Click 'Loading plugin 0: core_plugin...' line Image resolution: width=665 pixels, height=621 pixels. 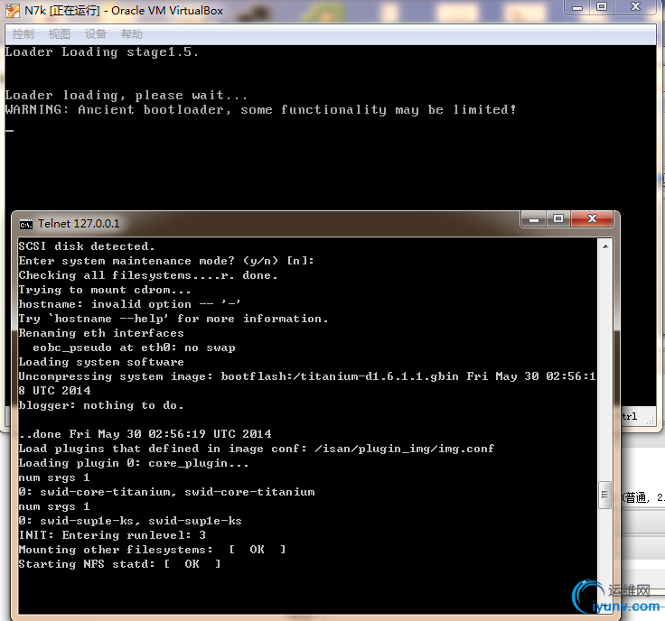[x=134, y=463]
